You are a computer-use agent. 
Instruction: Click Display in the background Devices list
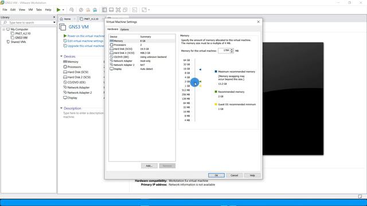[x=72, y=98]
